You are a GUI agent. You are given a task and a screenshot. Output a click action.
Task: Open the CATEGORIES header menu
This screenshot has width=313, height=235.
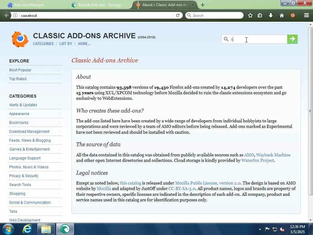click(43, 43)
